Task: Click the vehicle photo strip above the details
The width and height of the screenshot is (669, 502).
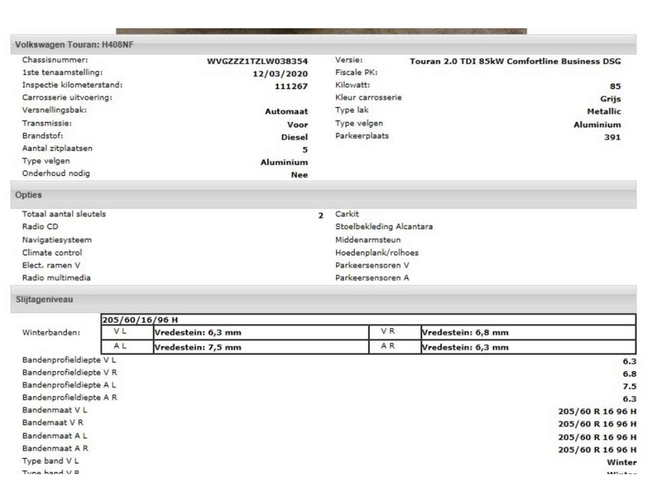Action: pyautogui.click(x=321, y=31)
